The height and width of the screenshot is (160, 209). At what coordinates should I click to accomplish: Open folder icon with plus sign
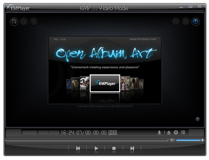click(x=14, y=22)
